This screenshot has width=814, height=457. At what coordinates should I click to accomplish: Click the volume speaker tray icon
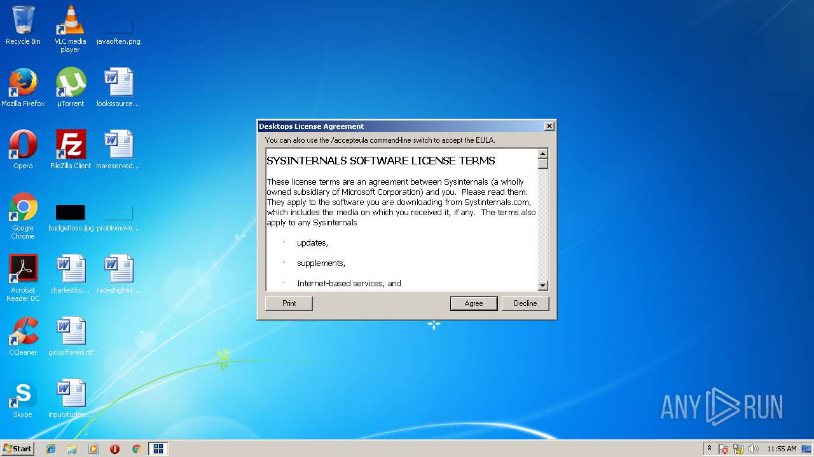click(754, 449)
